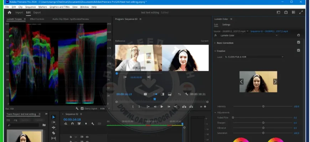Collapse the Creative section
The width and height of the screenshot is (310, 142).
(x=215, y=51)
